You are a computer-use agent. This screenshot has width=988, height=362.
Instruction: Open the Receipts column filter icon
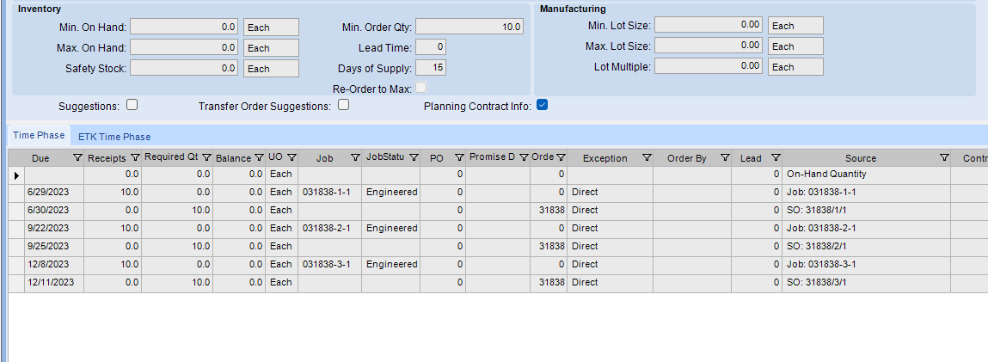pos(135,157)
